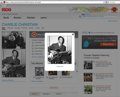Reload the page in the browser
Viewport: 120px width, 97px height.
104,2
